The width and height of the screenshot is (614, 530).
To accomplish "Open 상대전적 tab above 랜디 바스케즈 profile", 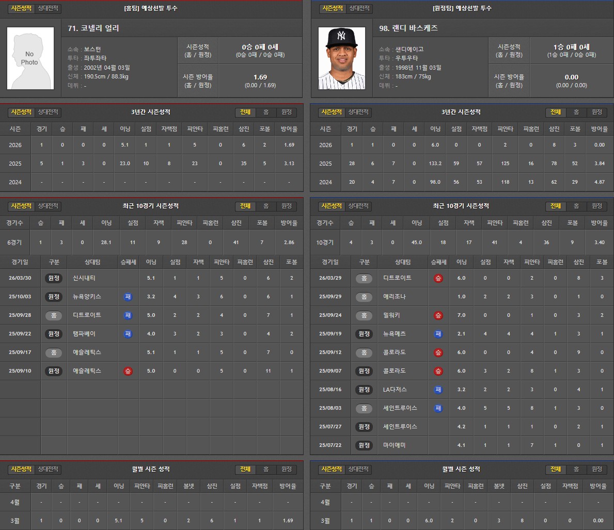I will click(359, 8).
